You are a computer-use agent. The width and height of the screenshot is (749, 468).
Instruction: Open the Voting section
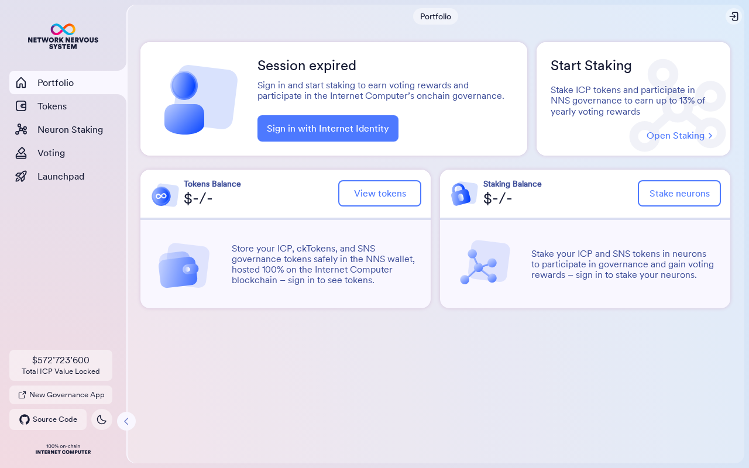68,153
